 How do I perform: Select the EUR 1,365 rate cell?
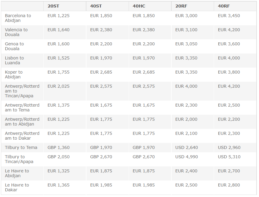click(58, 185)
